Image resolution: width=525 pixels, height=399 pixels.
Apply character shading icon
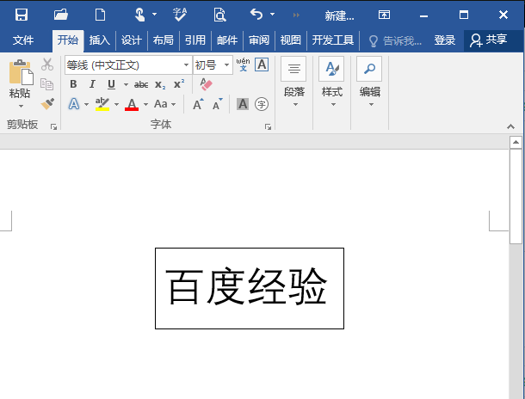pos(243,104)
